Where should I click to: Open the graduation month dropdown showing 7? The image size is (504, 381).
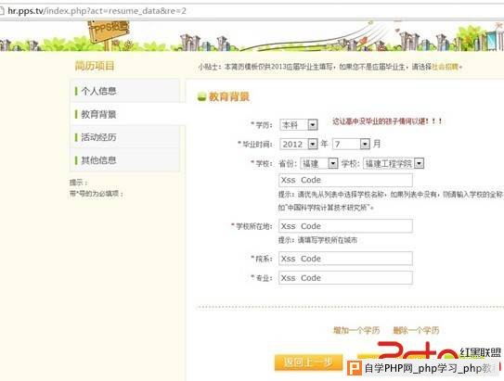[352, 144]
